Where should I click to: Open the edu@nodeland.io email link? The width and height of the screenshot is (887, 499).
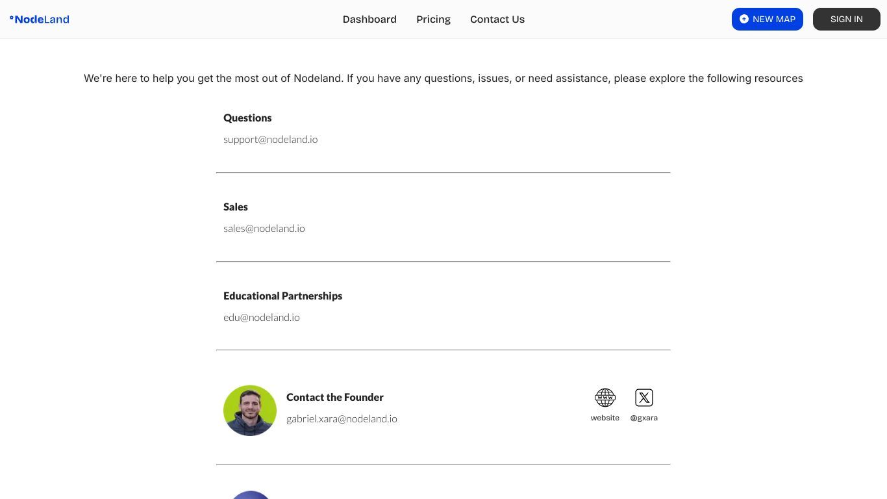tap(262, 317)
